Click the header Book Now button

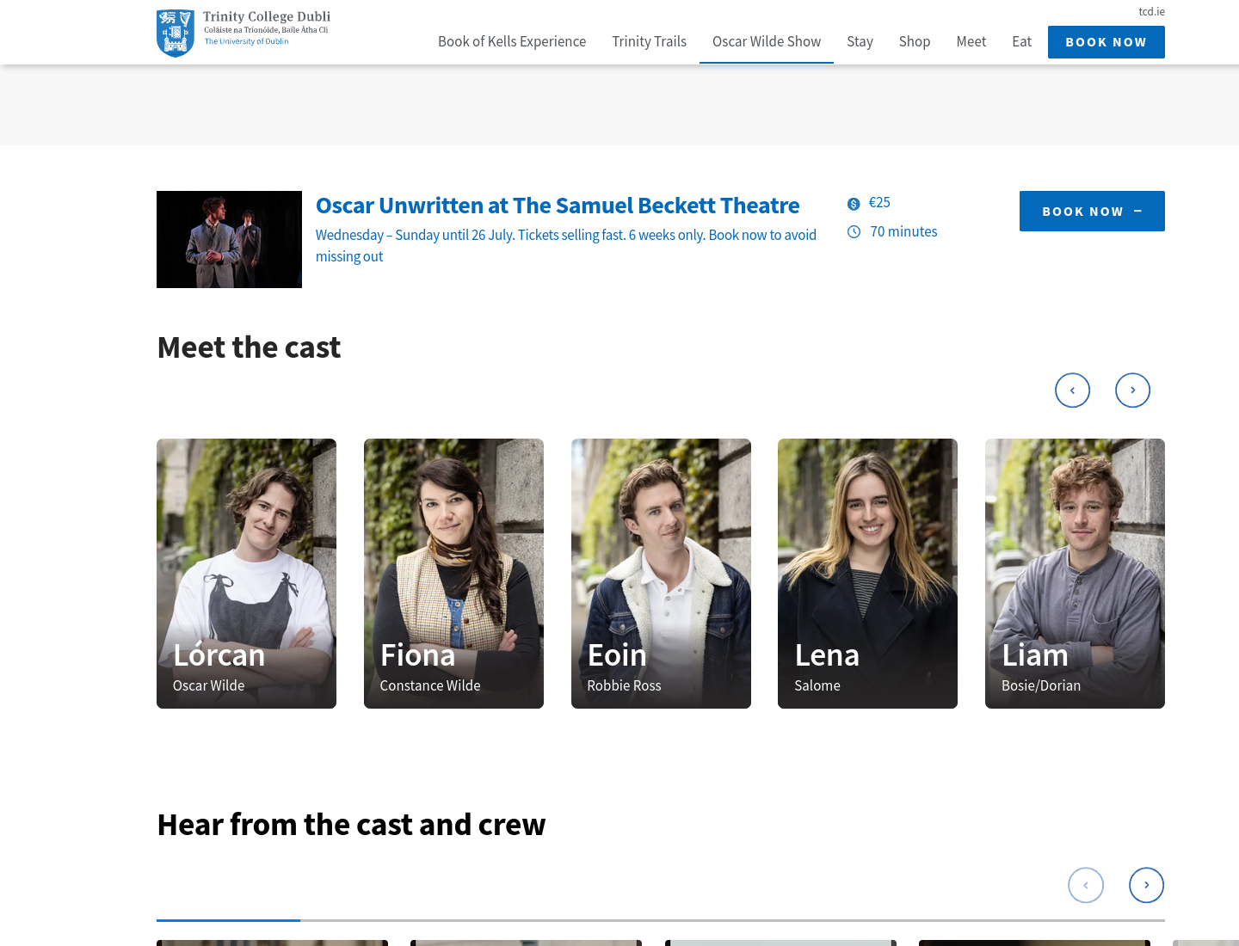click(x=1106, y=42)
